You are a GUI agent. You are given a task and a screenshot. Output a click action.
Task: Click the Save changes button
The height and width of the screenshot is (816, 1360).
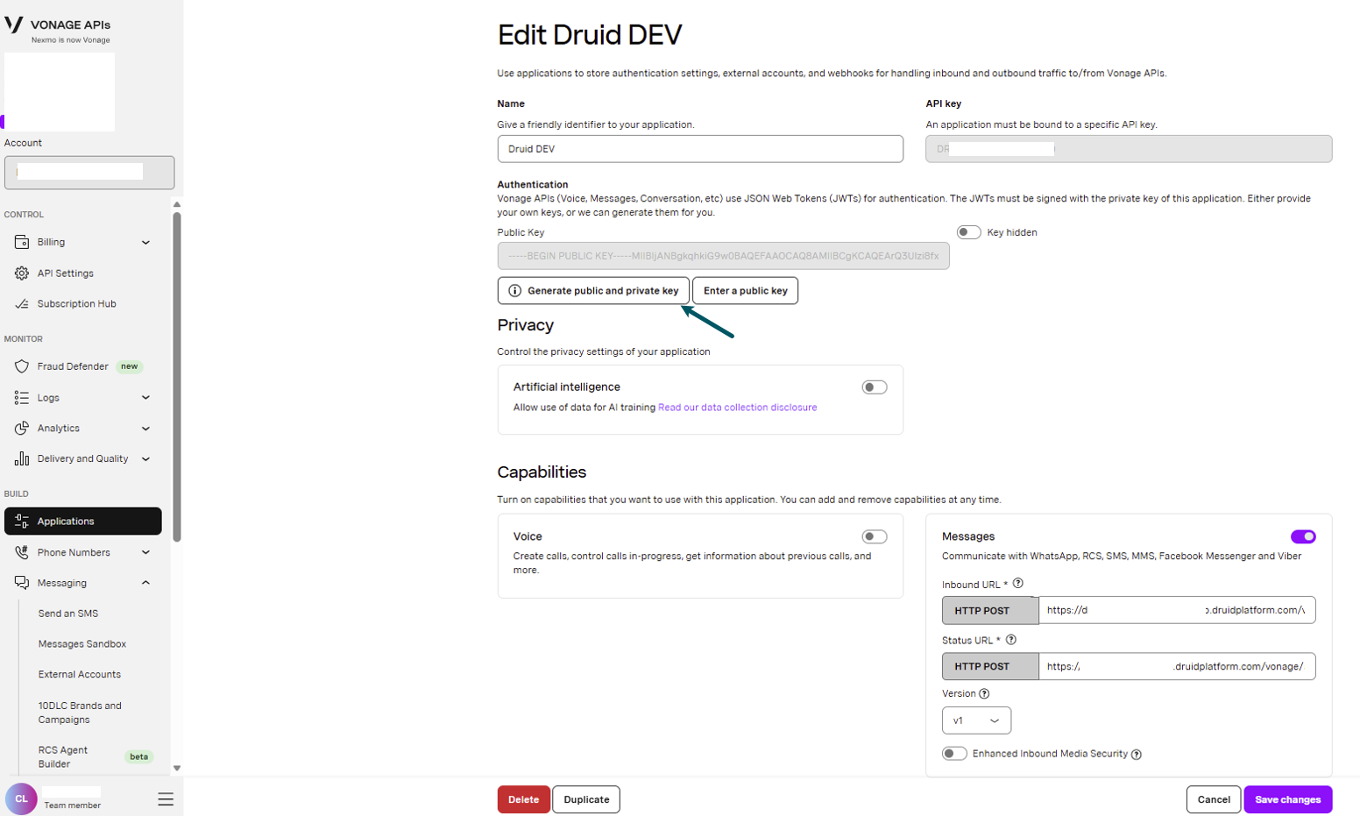coord(1288,799)
